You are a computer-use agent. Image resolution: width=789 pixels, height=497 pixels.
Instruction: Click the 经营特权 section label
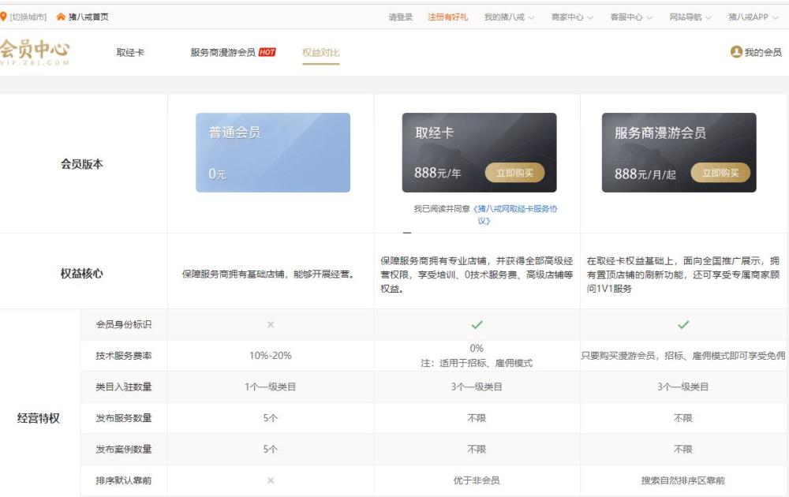(x=38, y=419)
